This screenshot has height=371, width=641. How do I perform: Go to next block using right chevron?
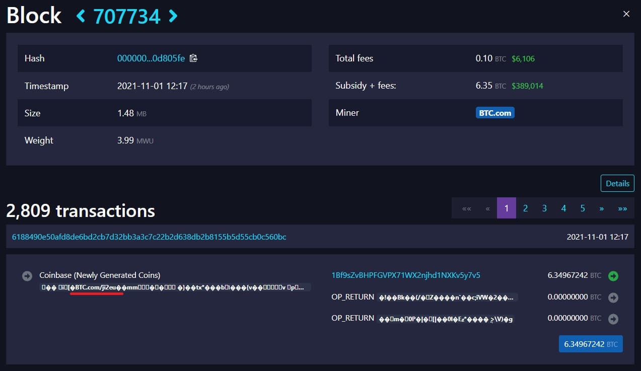pyautogui.click(x=173, y=16)
